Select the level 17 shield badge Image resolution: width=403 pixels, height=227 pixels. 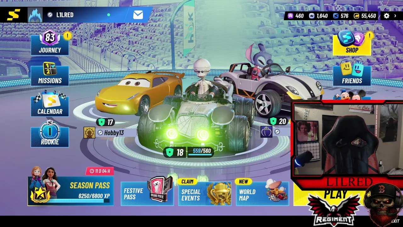tap(106, 122)
